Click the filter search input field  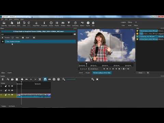37,34
